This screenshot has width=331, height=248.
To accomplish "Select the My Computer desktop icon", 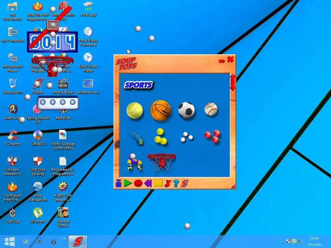I will pos(13,35).
